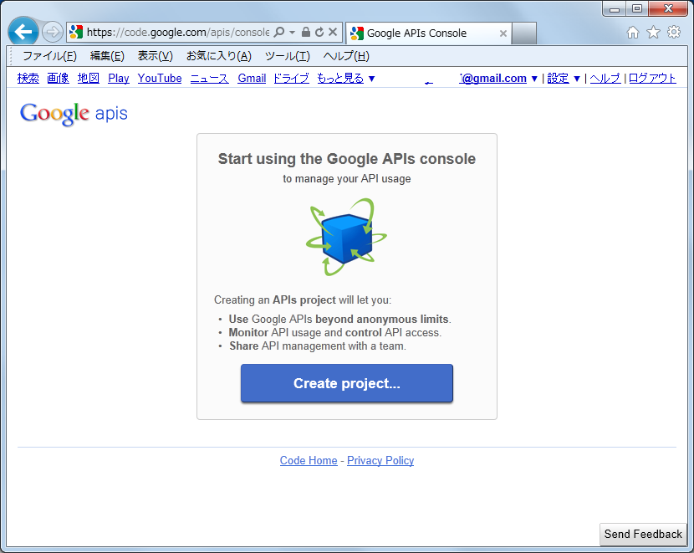Click the Create project... button
This screenshot has height=553, width=694.
click(x=346, y=383)
